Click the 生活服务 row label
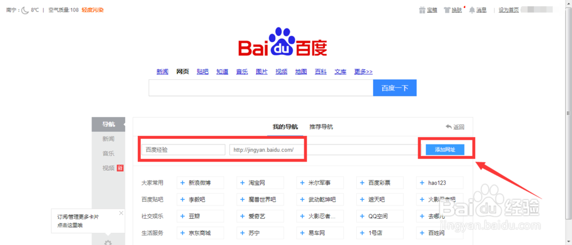The height and width of the screenshot is (245, 572). tap(152, 233)
